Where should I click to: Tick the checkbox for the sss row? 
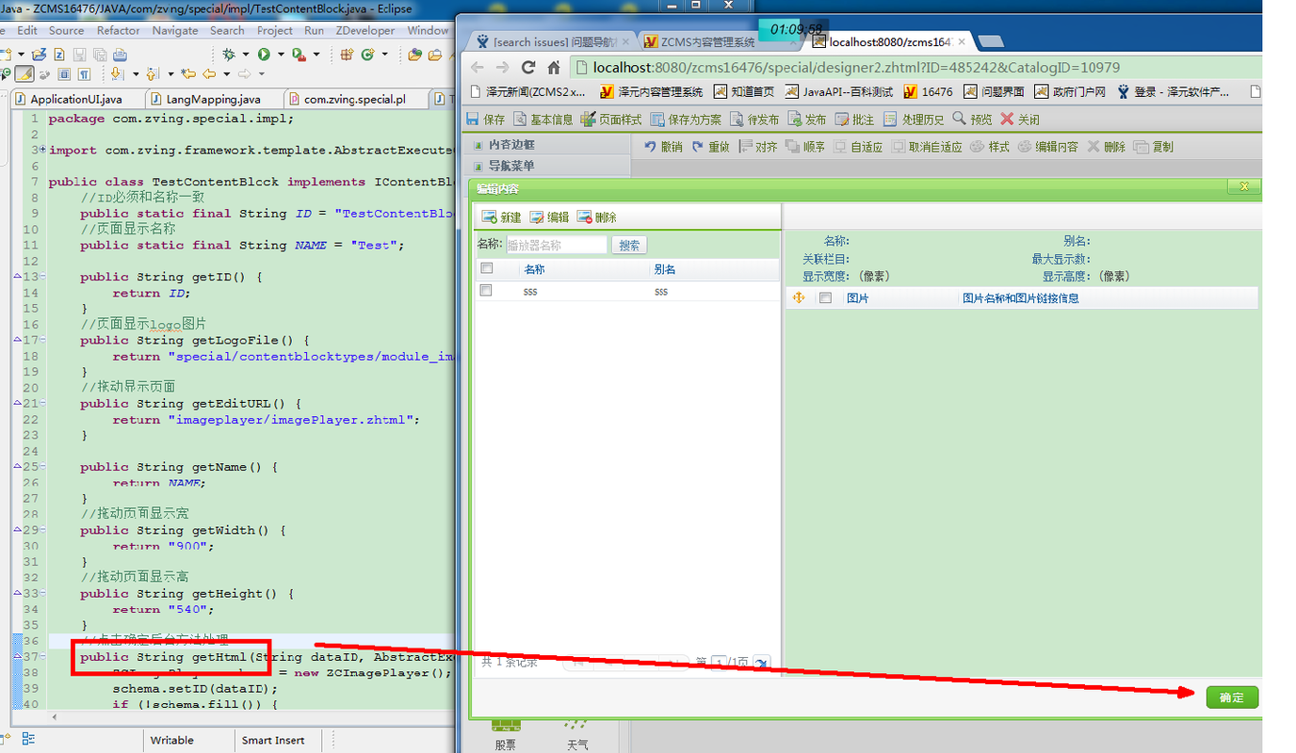point(486,291)
